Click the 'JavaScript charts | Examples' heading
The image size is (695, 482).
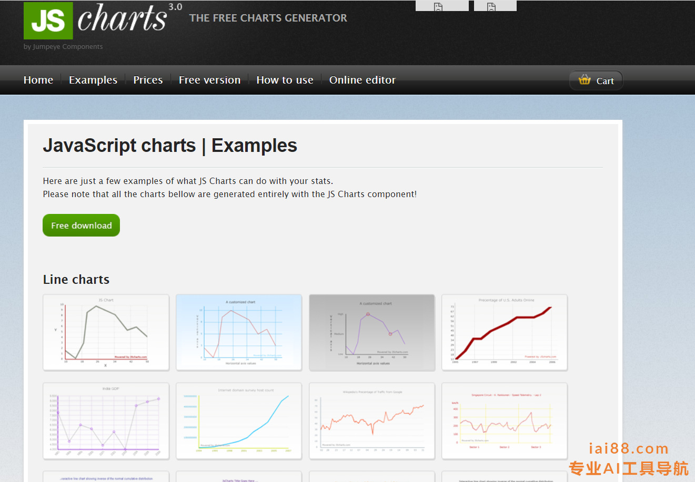tap(170, 146)
